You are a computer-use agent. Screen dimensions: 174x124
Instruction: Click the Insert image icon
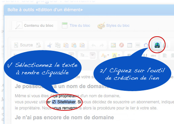click(113, 45)
